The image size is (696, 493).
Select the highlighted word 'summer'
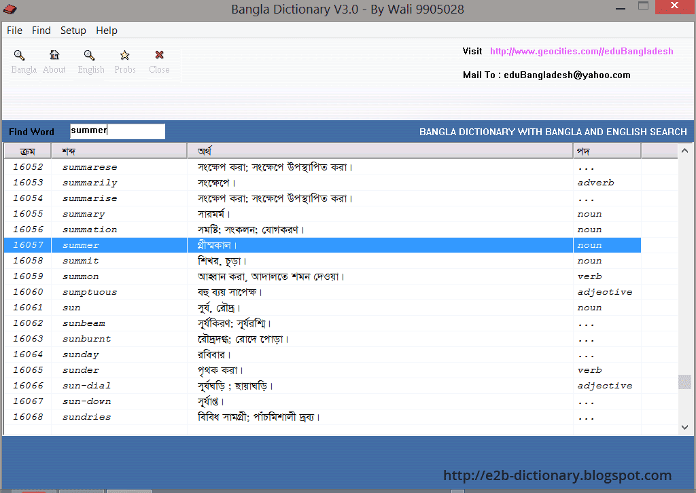click(x=81, y=245)
